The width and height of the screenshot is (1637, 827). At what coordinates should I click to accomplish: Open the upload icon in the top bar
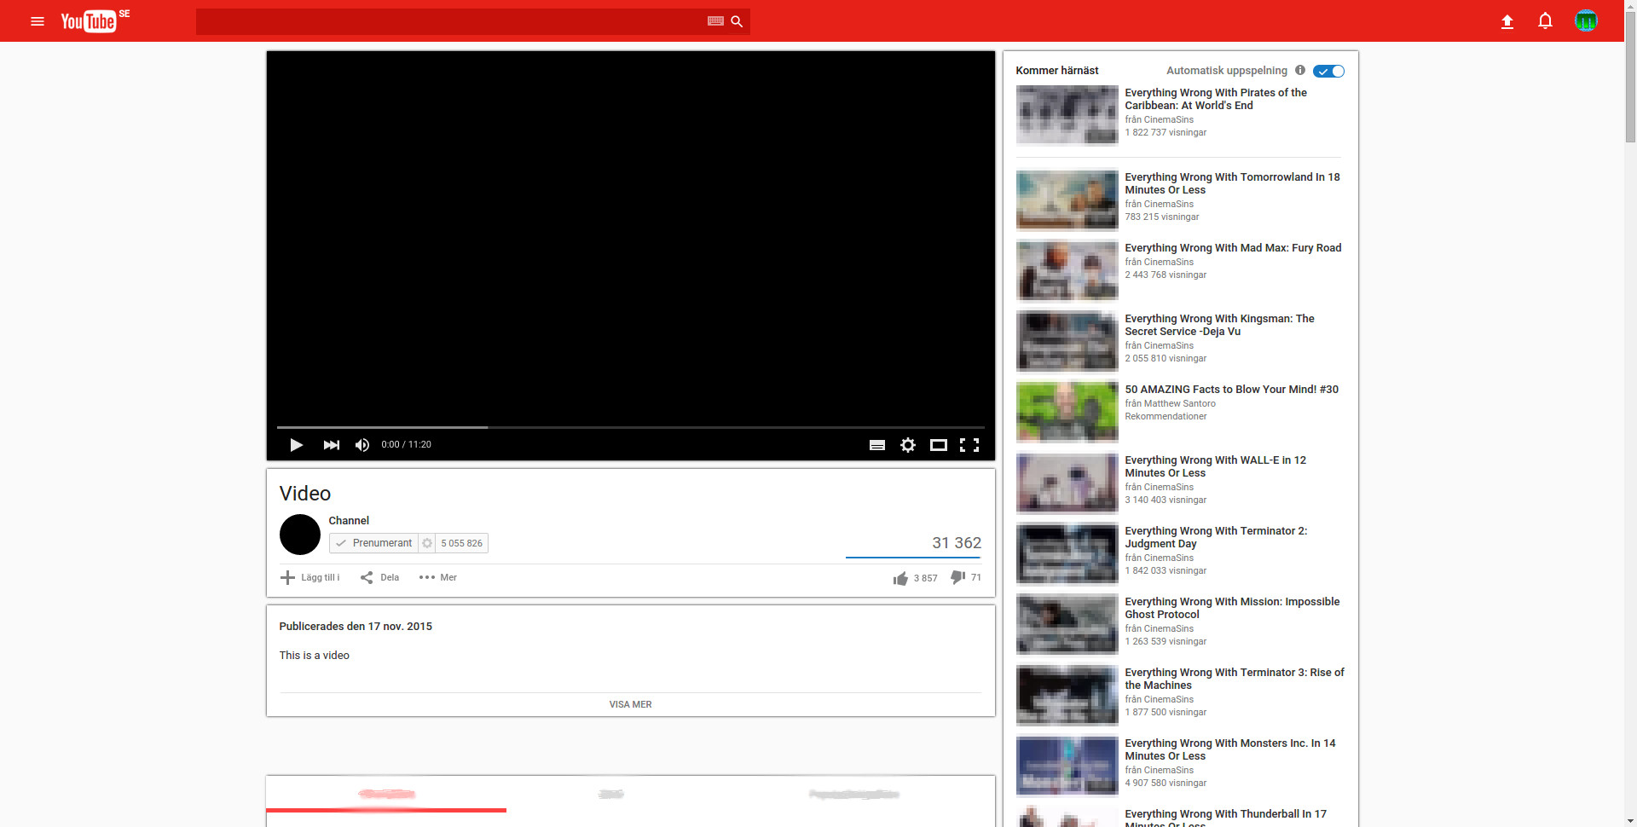[x=1507, y=20]
